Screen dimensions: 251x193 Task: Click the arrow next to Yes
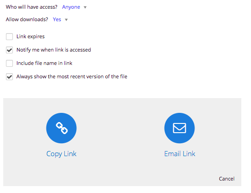pos(66,20)
